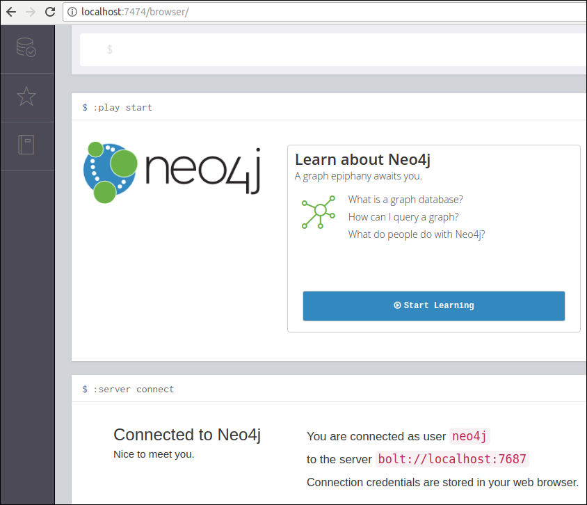Click the browser Back arrow
Viewport: 587px width, 505px height.
click(11, 12)
